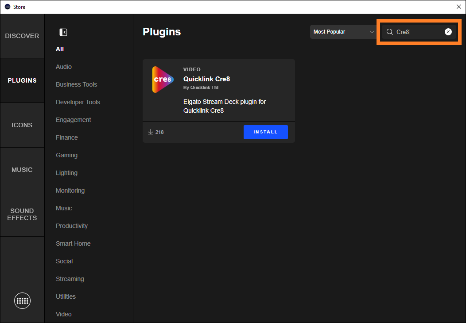Switch to the Discover tab
Image resolution: width=466 pixels, height=323 pixels.
22,36
